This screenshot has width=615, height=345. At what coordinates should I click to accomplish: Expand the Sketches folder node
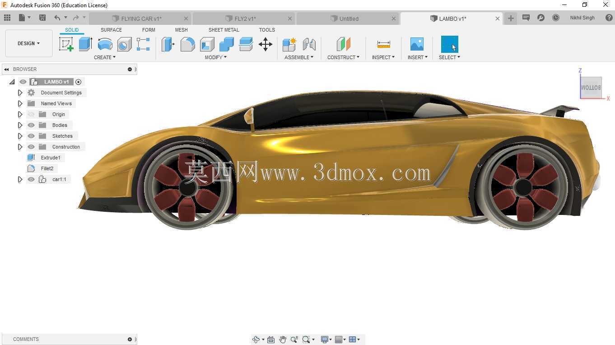[x=20, y=136]
